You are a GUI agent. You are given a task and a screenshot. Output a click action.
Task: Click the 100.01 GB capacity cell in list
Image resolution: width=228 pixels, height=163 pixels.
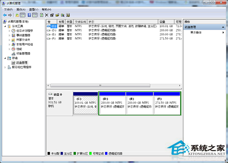pos(166,26)
